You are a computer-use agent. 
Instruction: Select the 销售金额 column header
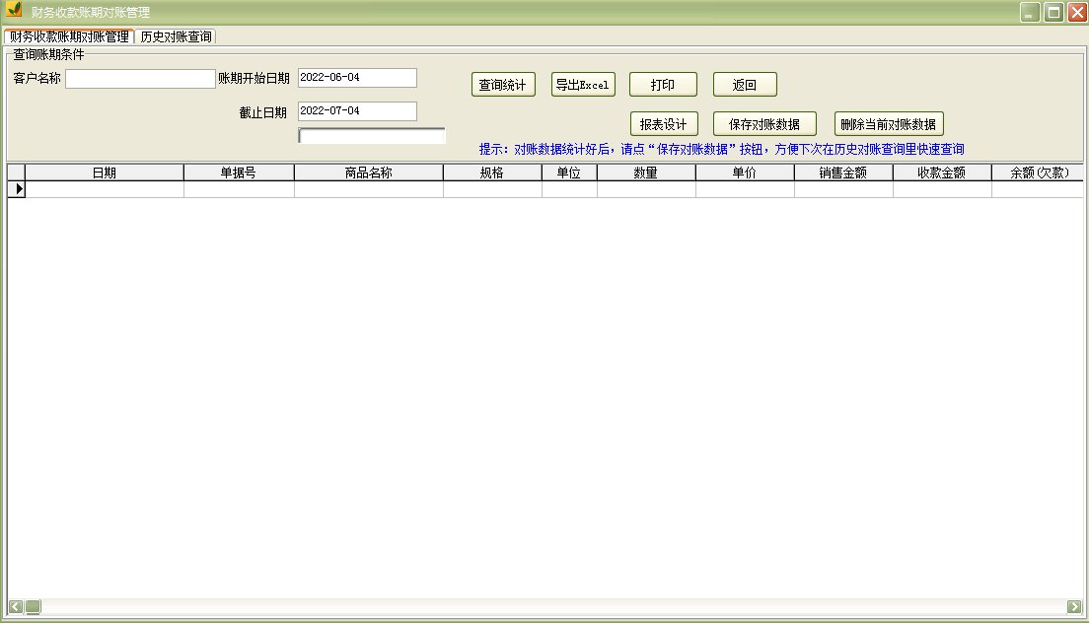coord(843,173)
